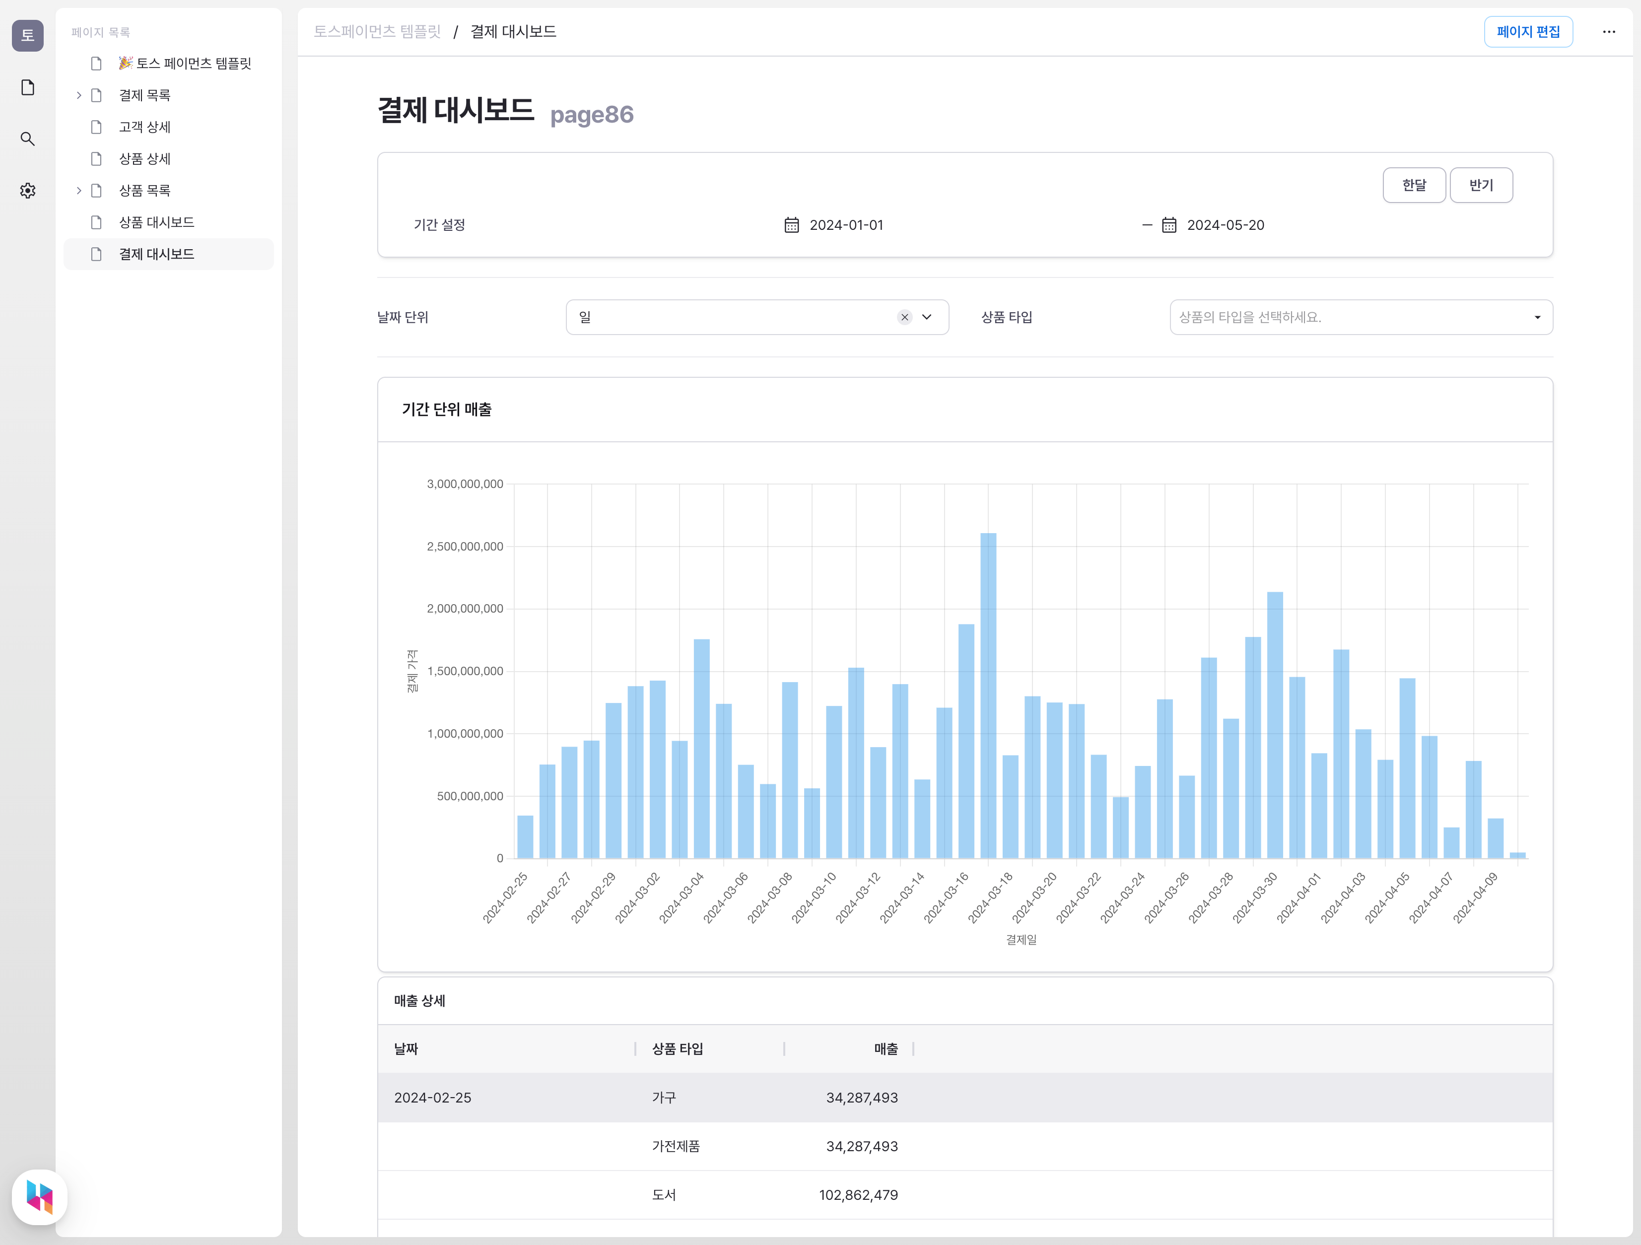Click the start date calendar icon
This screenshot has height=1245, width=1641.
pyautogui.click(x=792, y=225)
